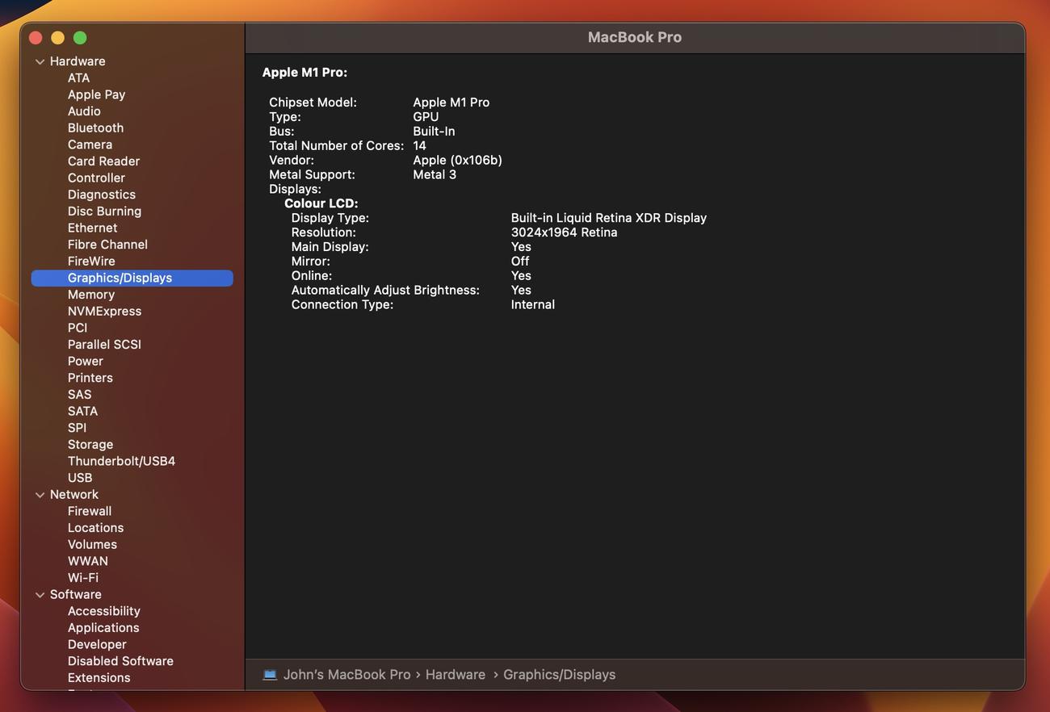Select ATA in the sidebar

click(x=78, y=78)
